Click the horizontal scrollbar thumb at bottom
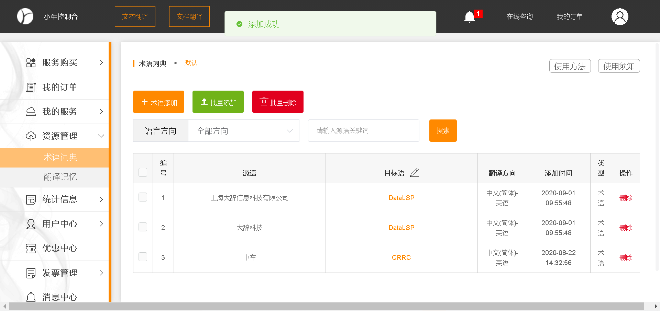The height and width of the screenshot is (311, 660). click(x=327, y=306)
